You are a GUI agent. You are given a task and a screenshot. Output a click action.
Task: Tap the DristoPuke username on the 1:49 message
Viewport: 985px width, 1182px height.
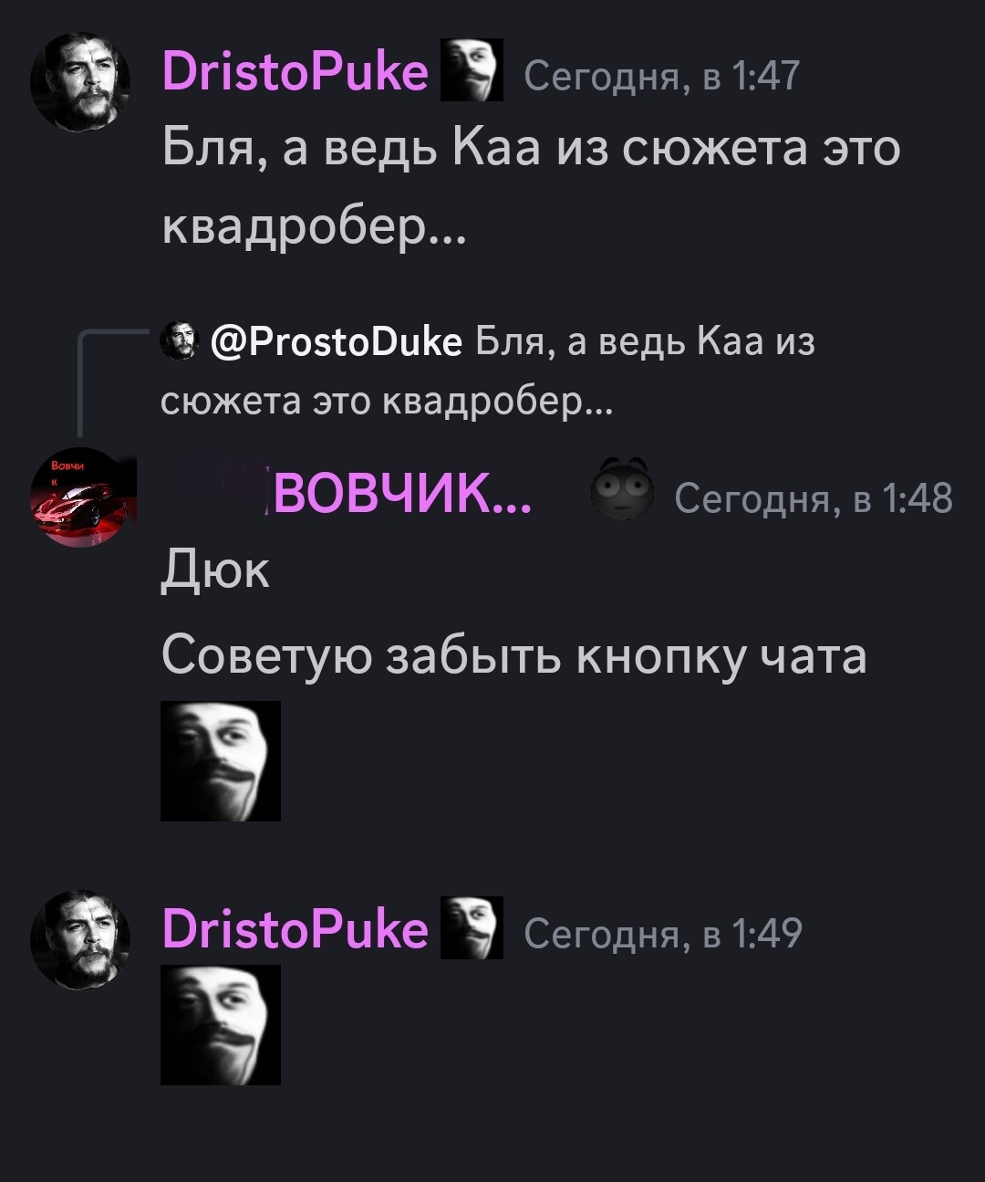coord(295,929)
